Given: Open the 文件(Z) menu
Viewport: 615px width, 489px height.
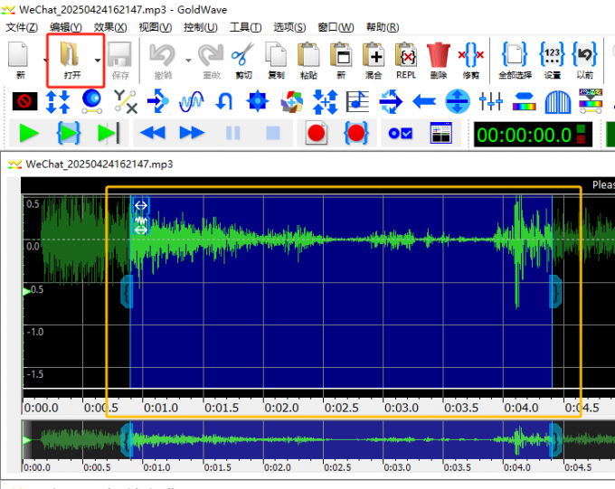Looking at the screenshot, I should click(x=22, y=27).
